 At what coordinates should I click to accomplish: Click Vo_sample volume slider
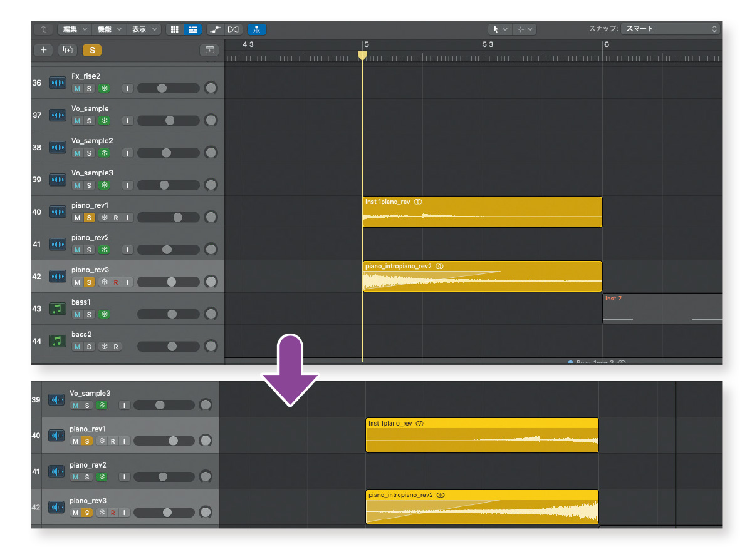coord(168,121)
